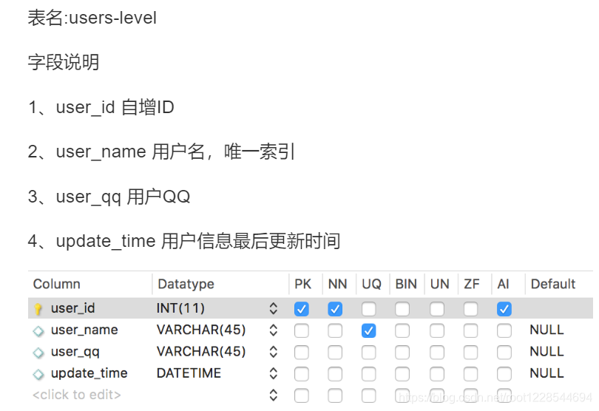Click NULL default value for user_qq
The width and height of the screenshot is (599, 411).
pyautogui.click(x=546, y=352)
